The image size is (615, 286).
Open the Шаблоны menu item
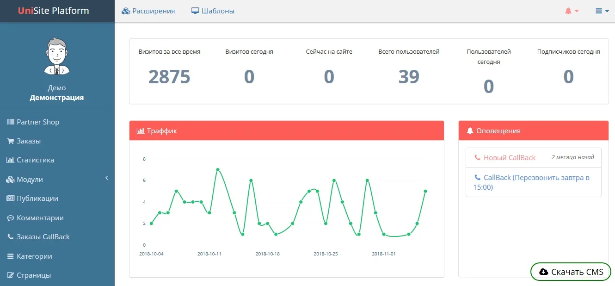tap(213, 11)
